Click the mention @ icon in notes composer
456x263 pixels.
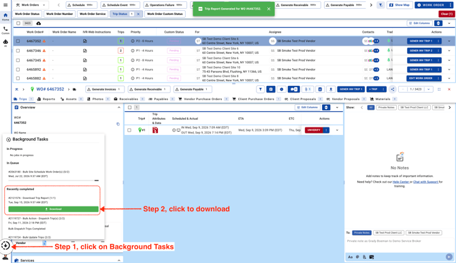click(357, 257)
